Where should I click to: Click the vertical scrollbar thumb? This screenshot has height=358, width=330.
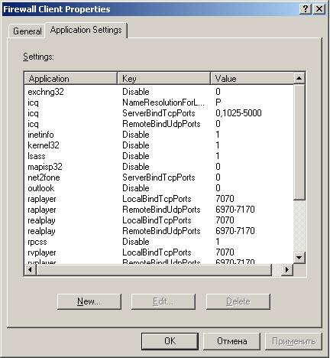click(x=299, y=142)
